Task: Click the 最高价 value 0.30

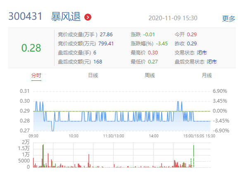Action: point(153,53)
